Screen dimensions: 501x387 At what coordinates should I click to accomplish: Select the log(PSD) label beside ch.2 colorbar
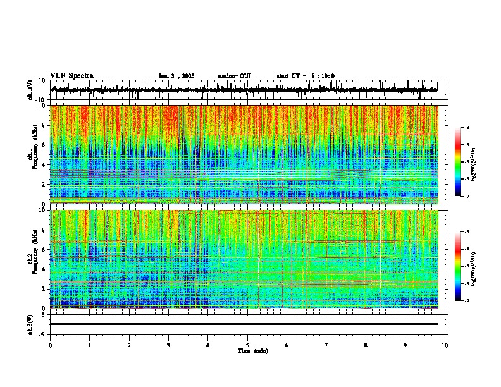click(x=473, y=269)
